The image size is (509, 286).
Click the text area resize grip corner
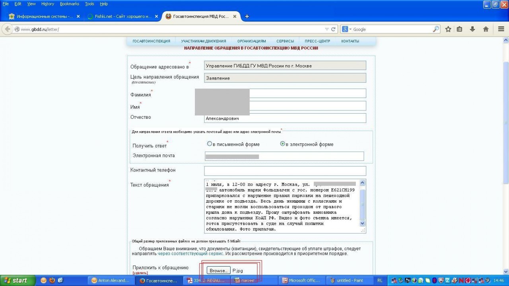362,230
